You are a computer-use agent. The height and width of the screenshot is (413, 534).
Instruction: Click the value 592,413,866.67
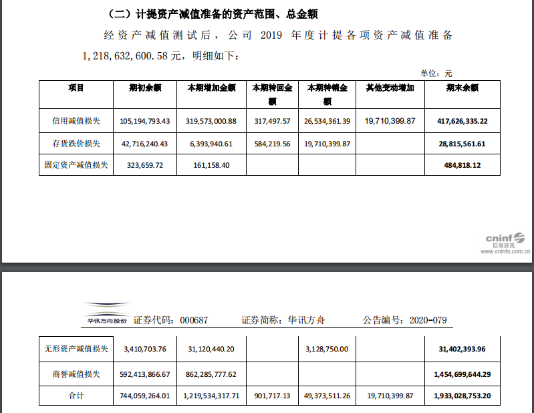[x=145, y=374]
